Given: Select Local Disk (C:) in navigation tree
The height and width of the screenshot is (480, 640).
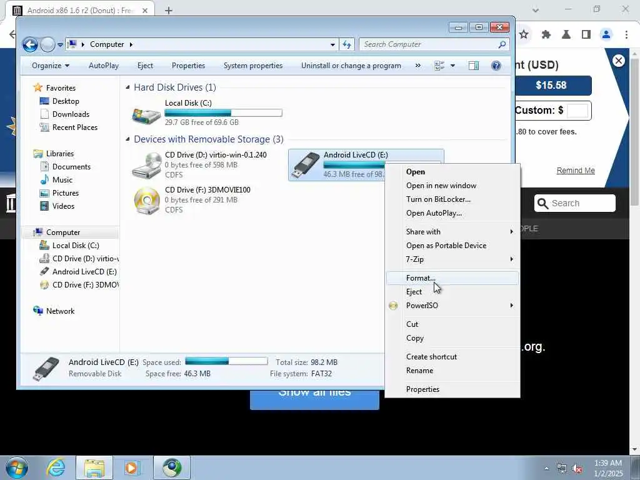Looking at the screenshot, I should click(76, 245).
